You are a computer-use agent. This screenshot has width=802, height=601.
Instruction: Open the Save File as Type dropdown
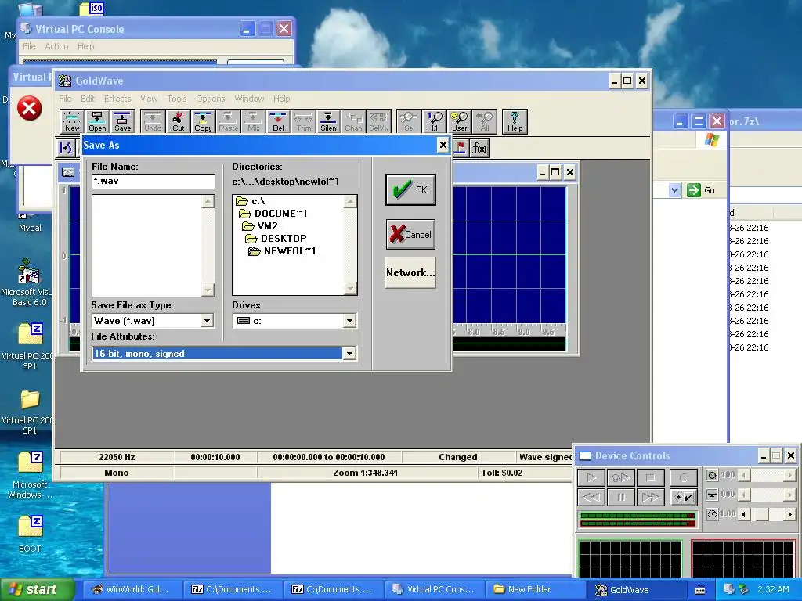click(207, 321)
